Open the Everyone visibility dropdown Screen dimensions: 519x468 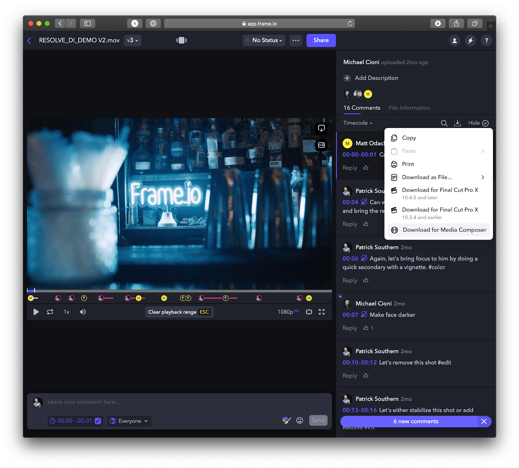pos(129,421)
